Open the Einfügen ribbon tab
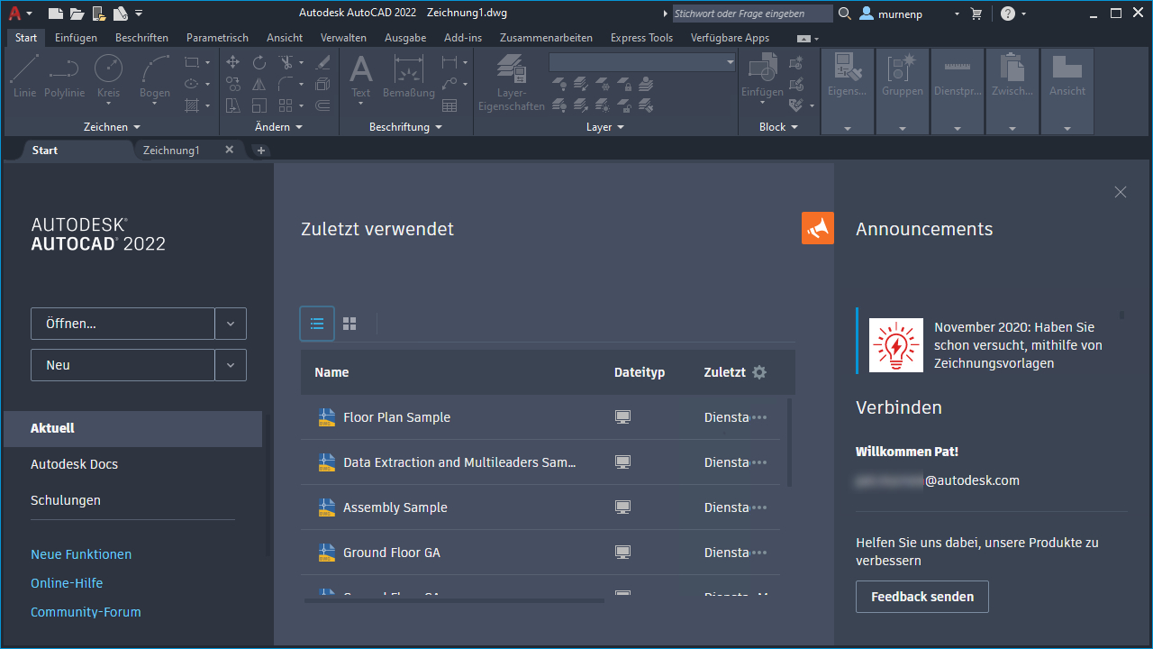Screen dimensions: 1153x649 pyautogui.click(x=76, y=38)
